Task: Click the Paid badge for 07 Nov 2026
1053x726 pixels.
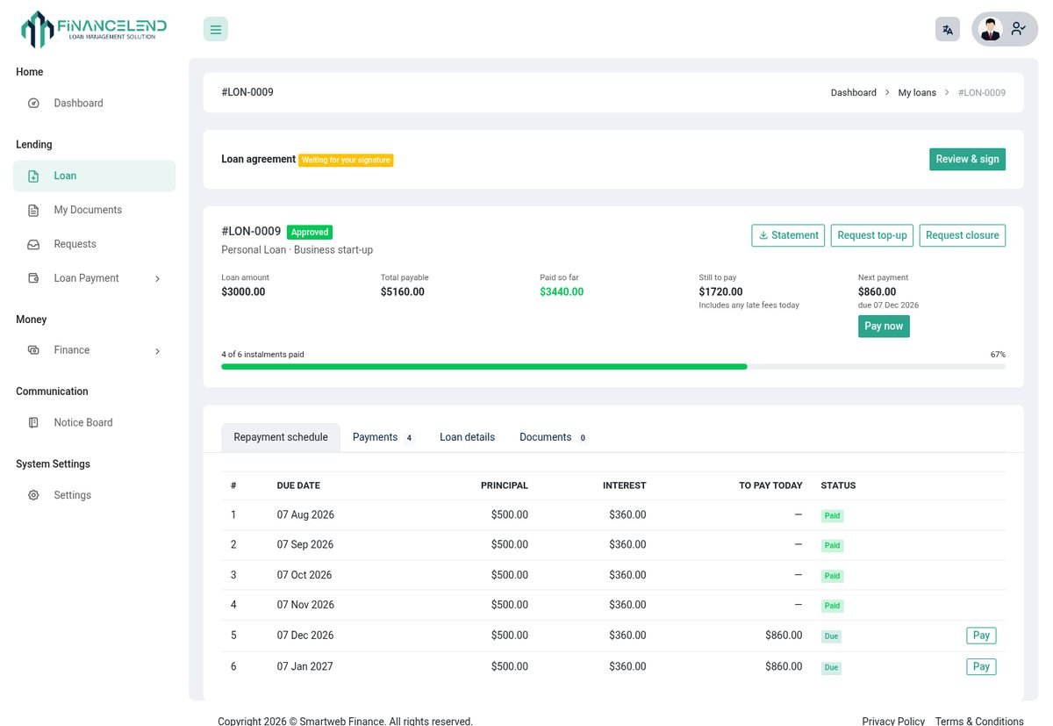Action: tap(832, 606)
